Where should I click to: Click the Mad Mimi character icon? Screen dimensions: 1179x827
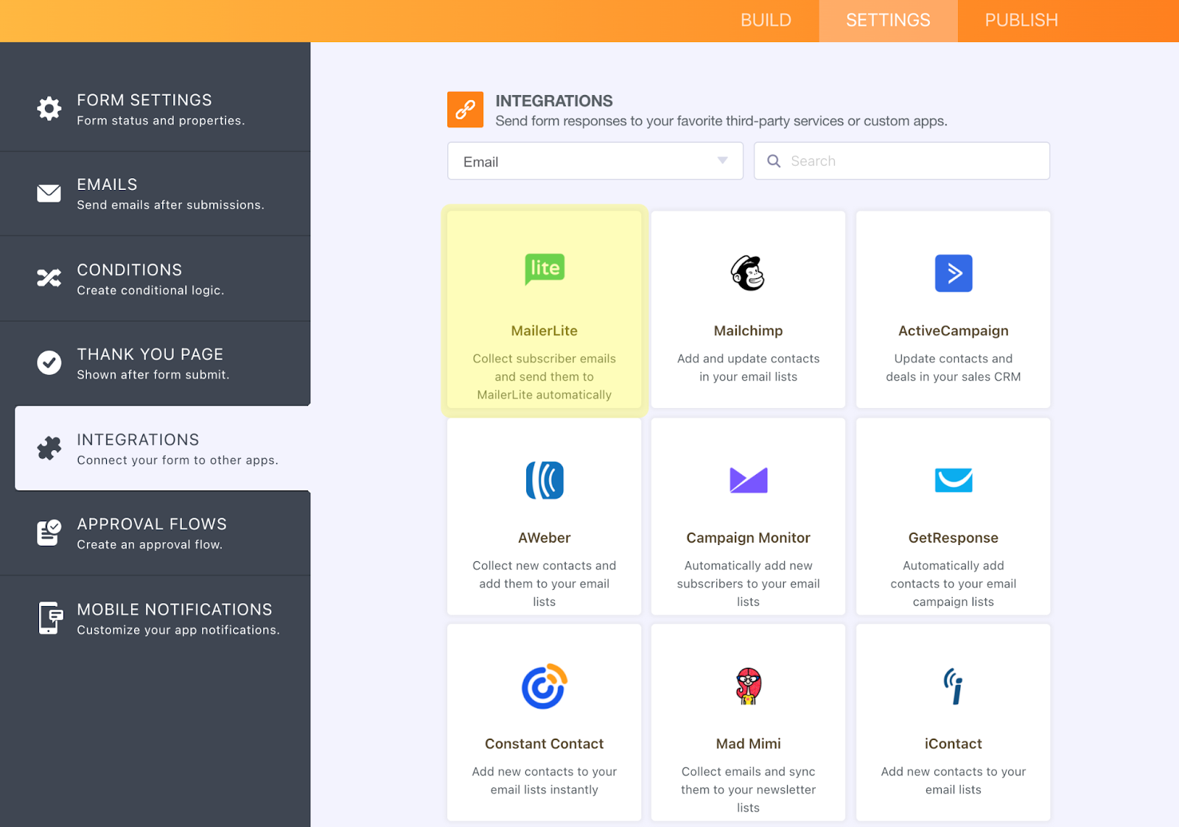tap(748, 686)
